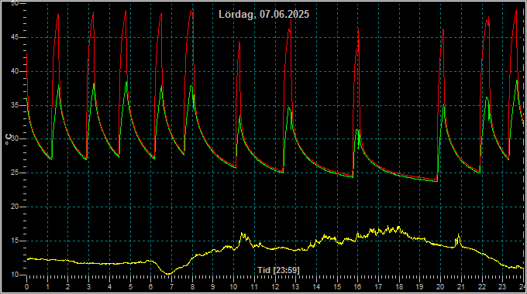Click the 15 value on temperature axis
This screenshot has width=527, height=294.
pyautogui.click(x=15, y=241)
